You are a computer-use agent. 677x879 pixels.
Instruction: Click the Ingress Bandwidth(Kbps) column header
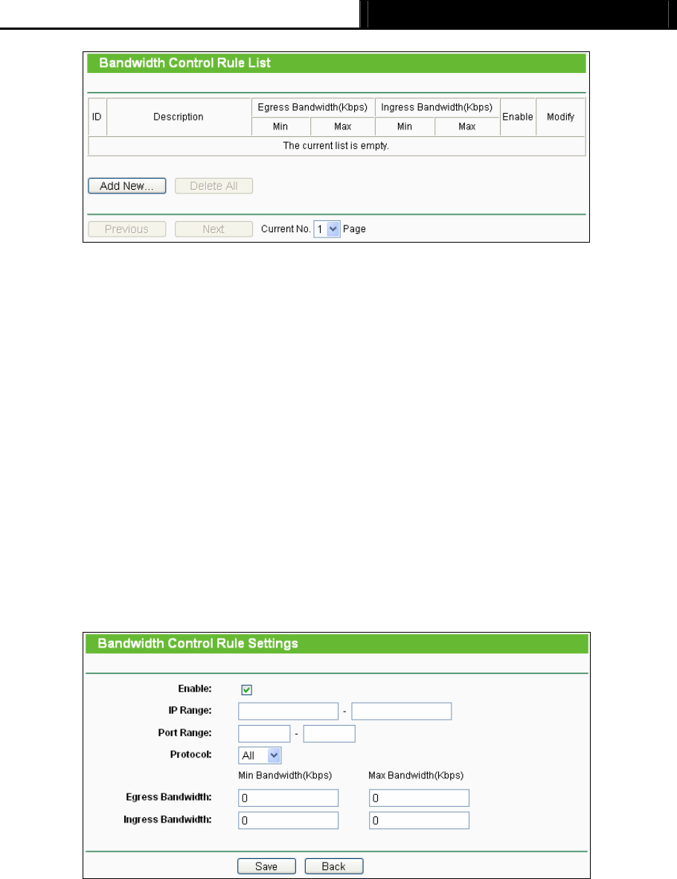(437, 108)
